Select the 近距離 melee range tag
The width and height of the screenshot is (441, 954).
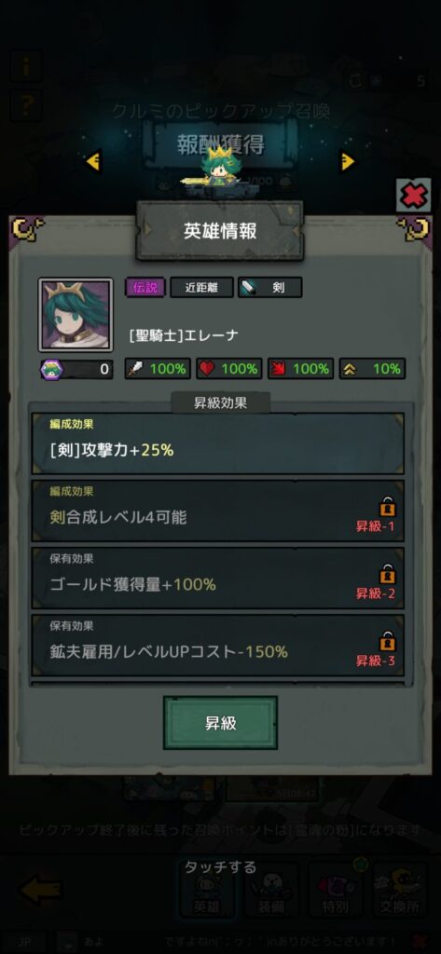[x=201, y=287]
